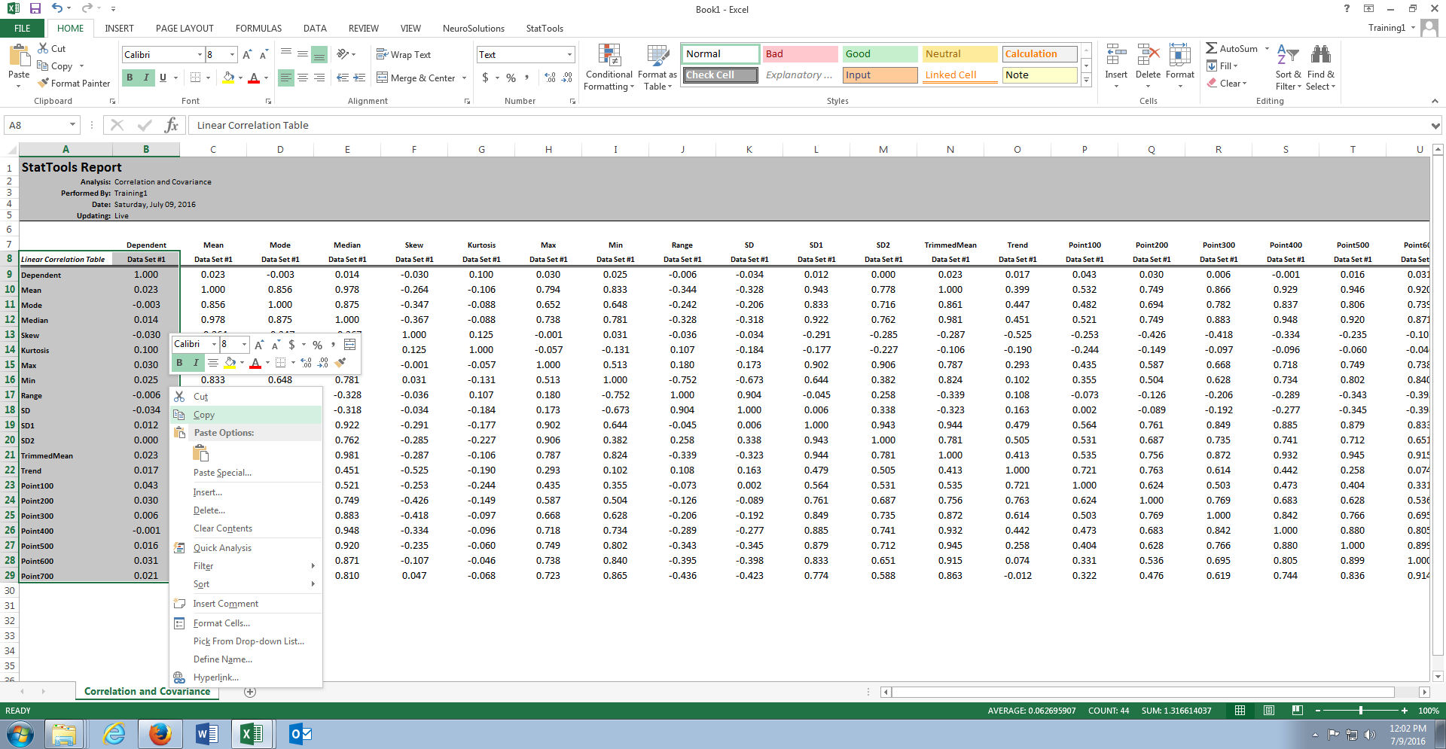This screenshot has width=1446, height=749.
Task: Select the Format Painter tool
Action: pyautogui.click(x=75, y=83)
